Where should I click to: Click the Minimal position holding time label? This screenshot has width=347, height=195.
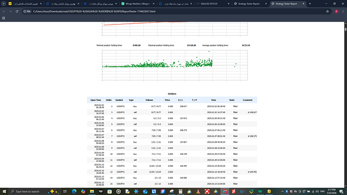109,45
